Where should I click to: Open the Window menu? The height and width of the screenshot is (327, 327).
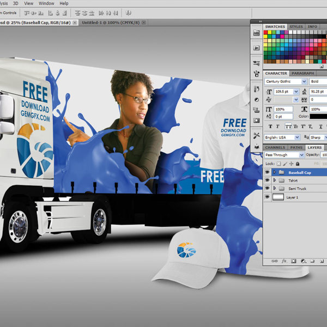[x=46, y=3]
